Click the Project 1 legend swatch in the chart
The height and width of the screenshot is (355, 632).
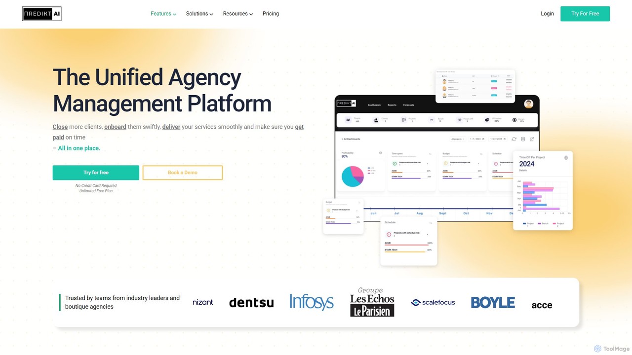pos(525,224)
